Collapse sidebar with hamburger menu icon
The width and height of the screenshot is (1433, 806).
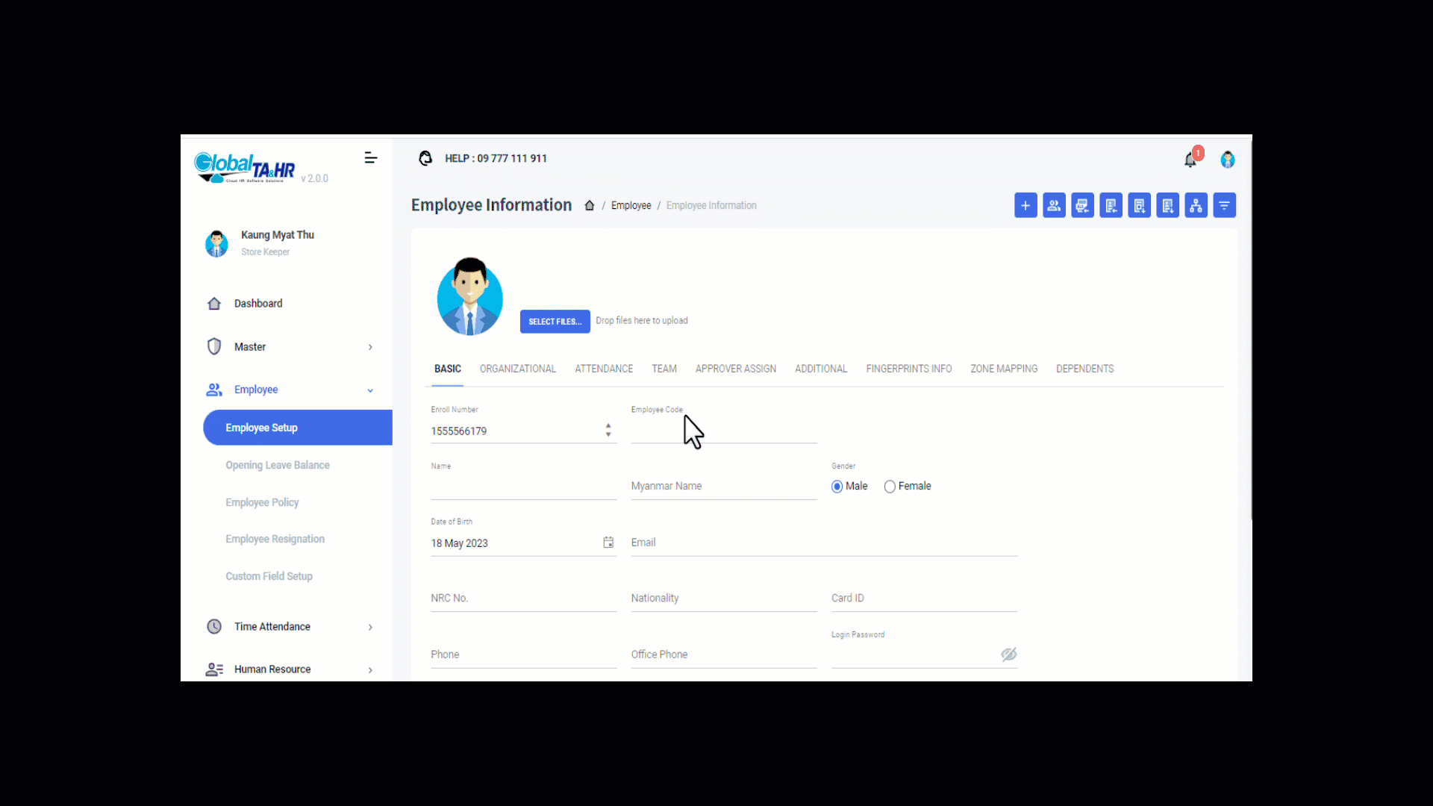(371, 158)
